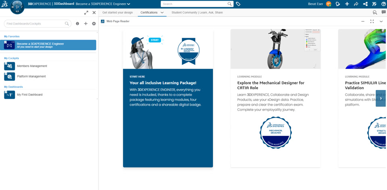Click the Web Page Reader widget icon
Viewport: 387px width, 190px height.
pyautogui.click(x=102, y=21)
